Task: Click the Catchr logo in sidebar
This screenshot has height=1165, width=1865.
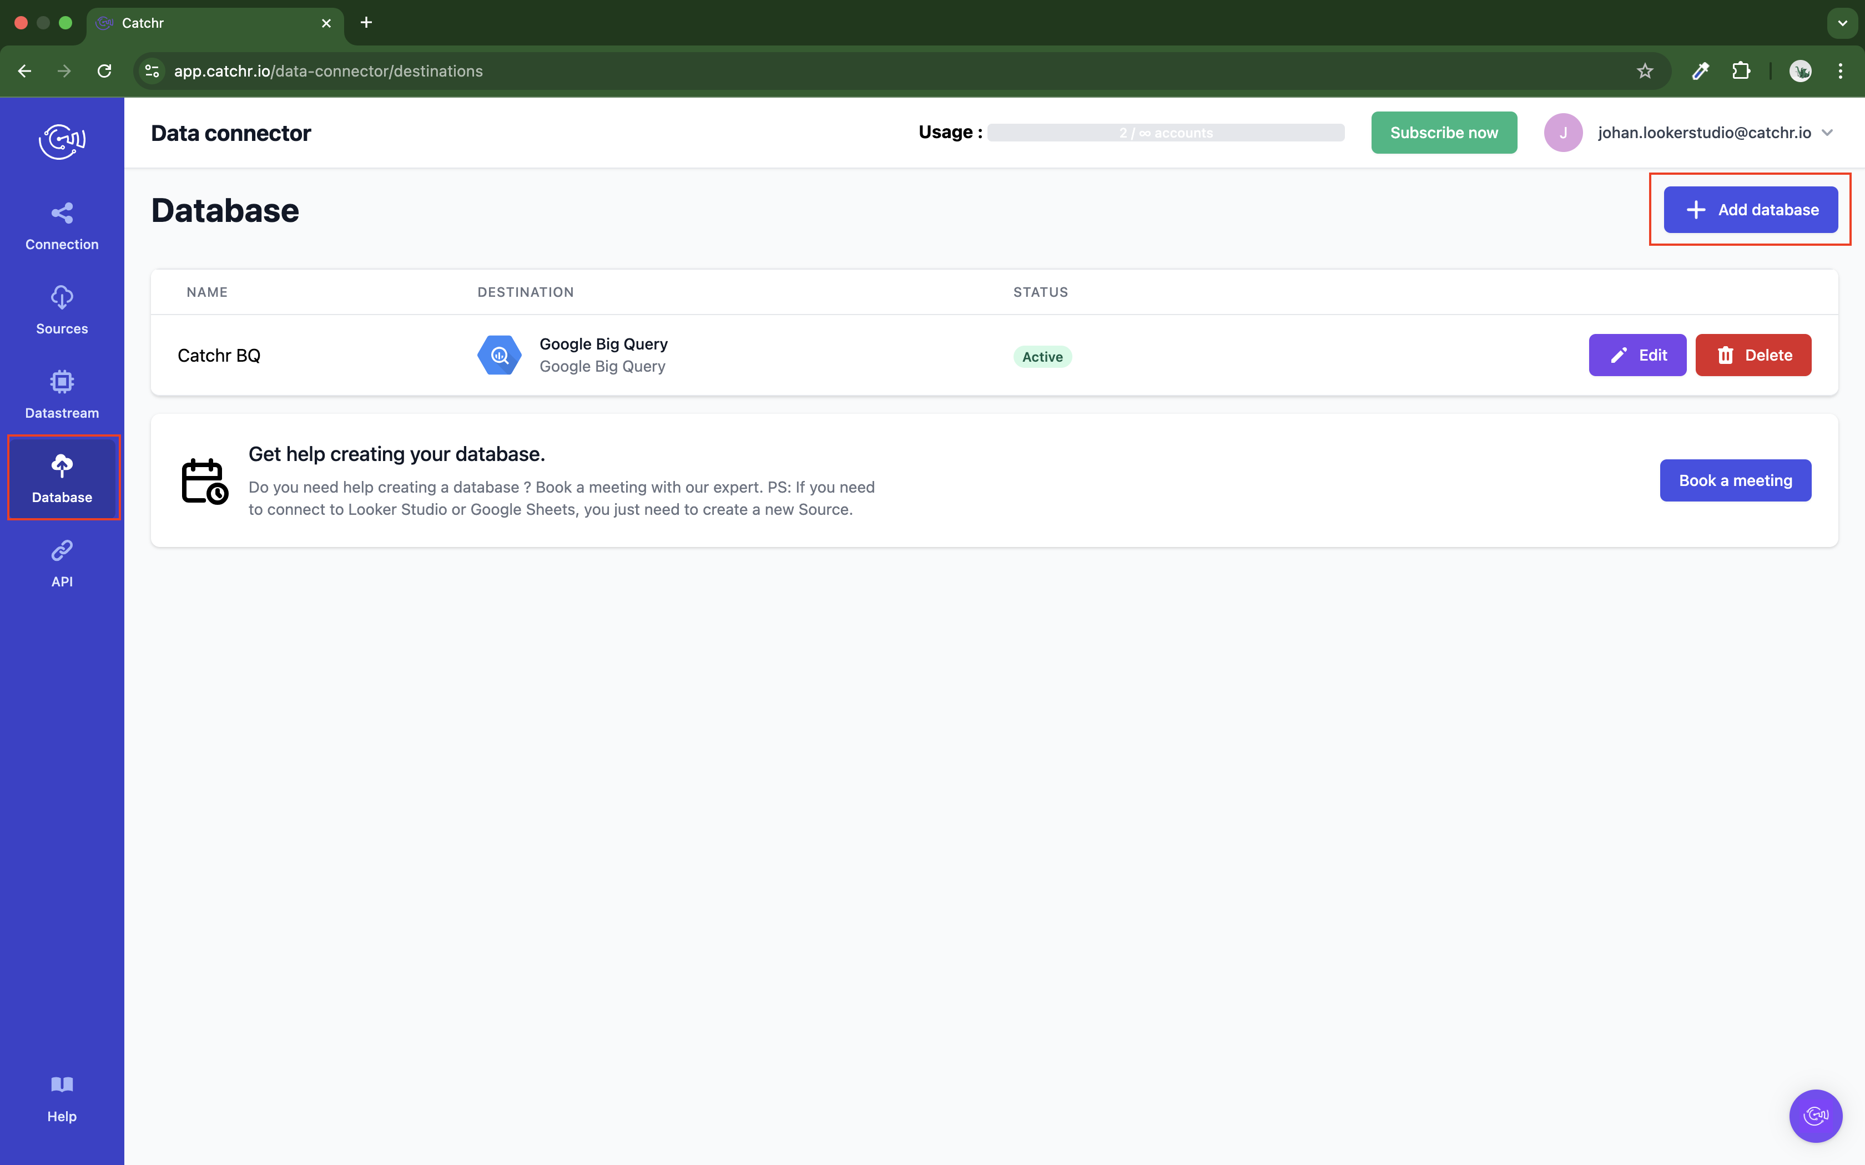Action: [62, 141]
